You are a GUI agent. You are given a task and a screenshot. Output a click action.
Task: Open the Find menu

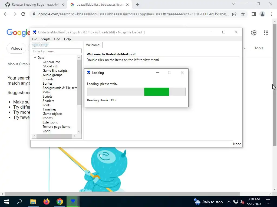[57, 39]
